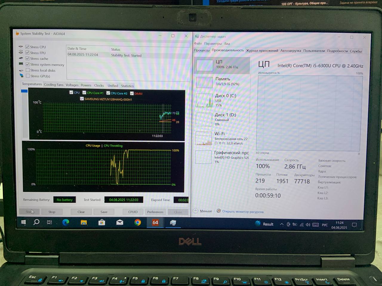This screenshot has height=286, width=382.
Task: Open File Explorer from the taskbar
Action: tap(84, 222)
